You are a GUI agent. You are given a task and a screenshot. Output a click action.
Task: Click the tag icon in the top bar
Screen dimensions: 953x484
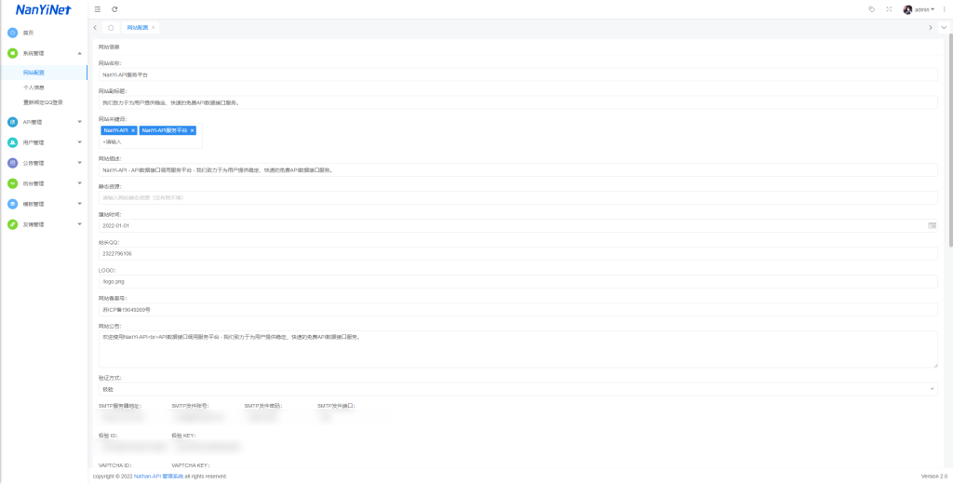tap(871, 9)
